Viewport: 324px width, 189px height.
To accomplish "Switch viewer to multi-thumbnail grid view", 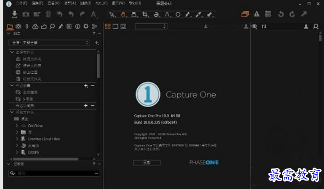I will pyautogui.click(x=108, y=26).
